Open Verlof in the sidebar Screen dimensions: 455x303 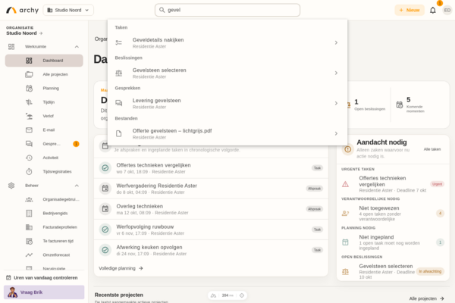(44, 116)
